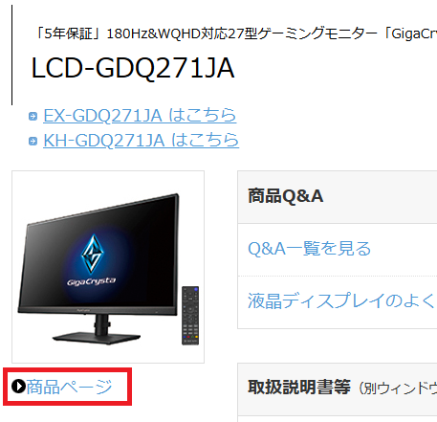Image resolution: width=437 pixels, height=422 pixels.
Task: Click the 5年保証 180Hz&WQHD description line
Action: (235, 33)
